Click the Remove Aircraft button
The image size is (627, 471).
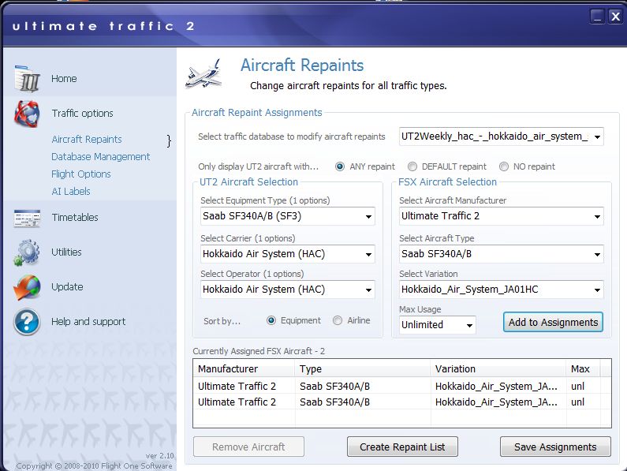click(248, 447)
